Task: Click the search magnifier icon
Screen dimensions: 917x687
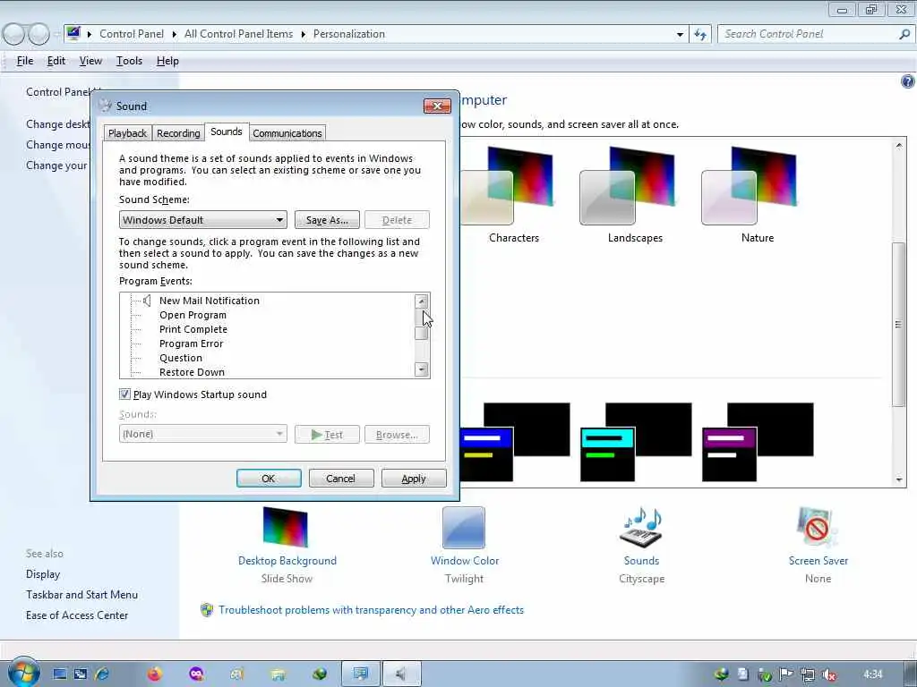Action: point(904,35)
